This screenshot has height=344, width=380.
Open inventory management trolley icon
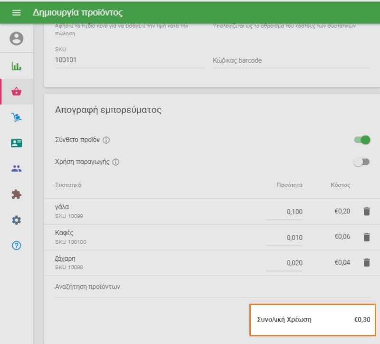pos(17,117)
